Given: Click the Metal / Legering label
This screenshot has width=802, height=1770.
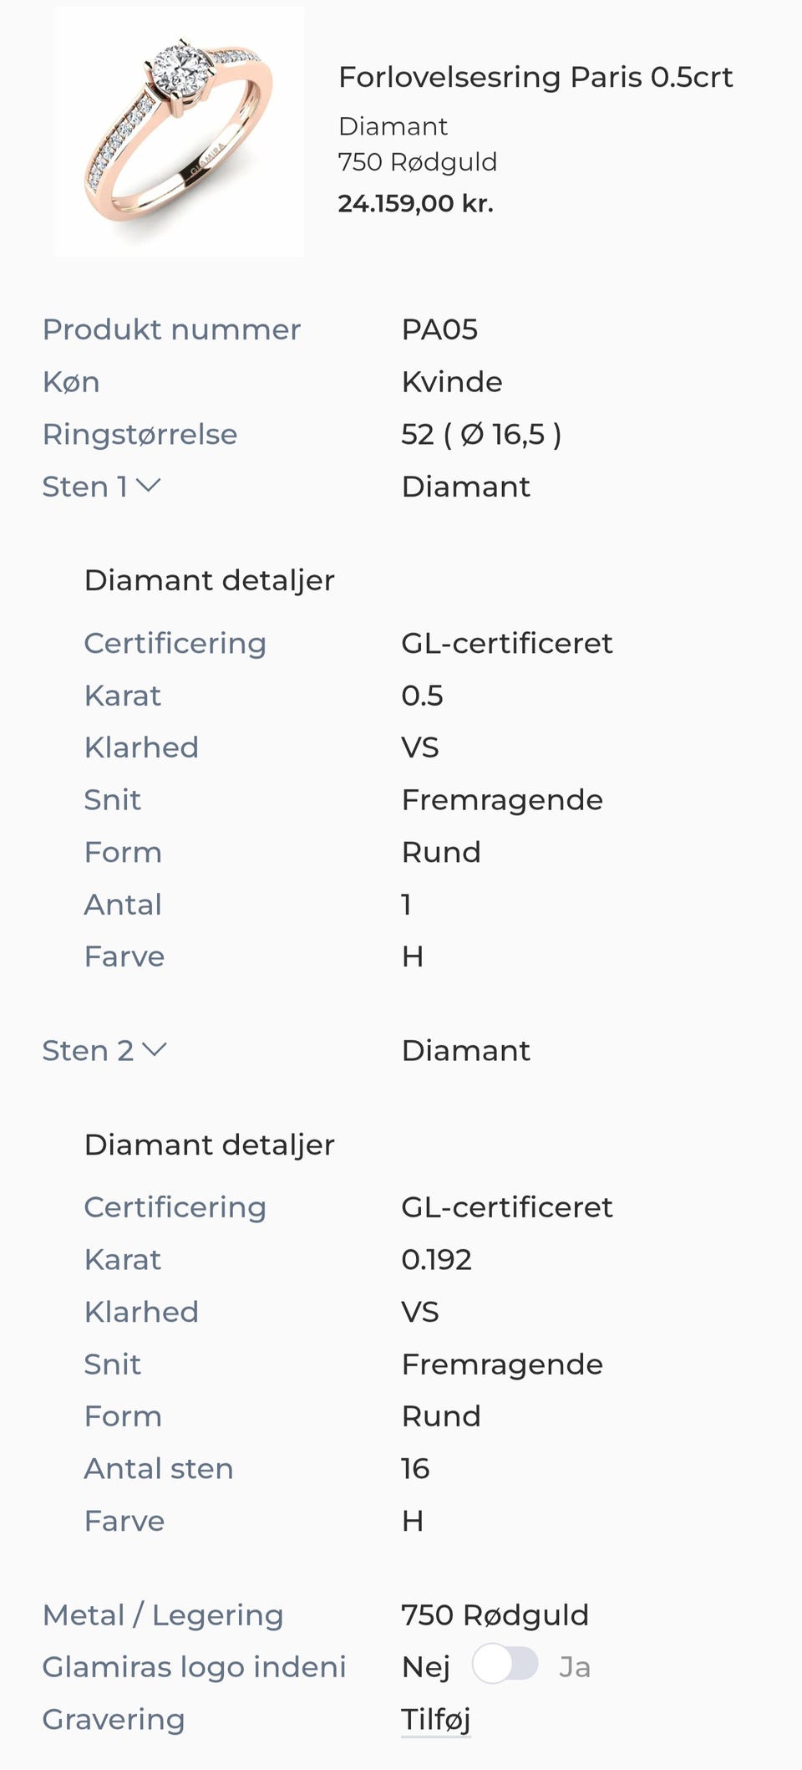Looking at the screenshot, I should 163,1614.
